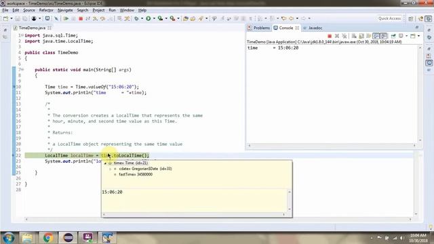Click in the Quick Access field
The image size is (434, 244).
click(389, 18)
